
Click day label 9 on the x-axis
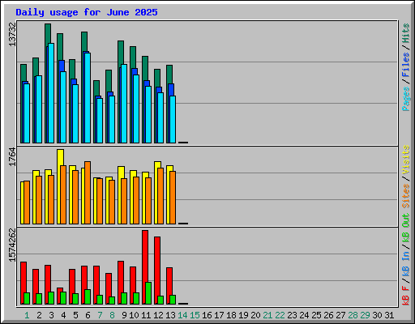coord(124,315)
